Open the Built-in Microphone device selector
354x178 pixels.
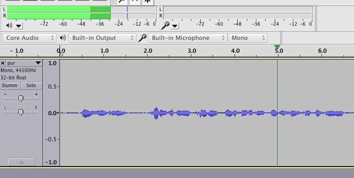click(187, 38)
